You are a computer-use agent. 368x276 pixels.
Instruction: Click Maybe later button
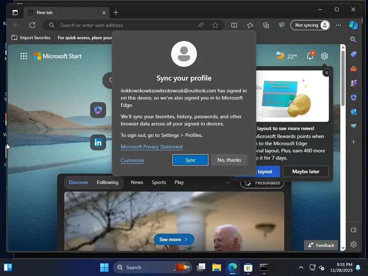[305, 171]
